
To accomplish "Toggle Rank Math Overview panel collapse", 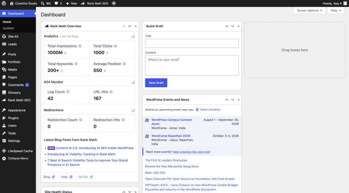I will click(136, 26).
